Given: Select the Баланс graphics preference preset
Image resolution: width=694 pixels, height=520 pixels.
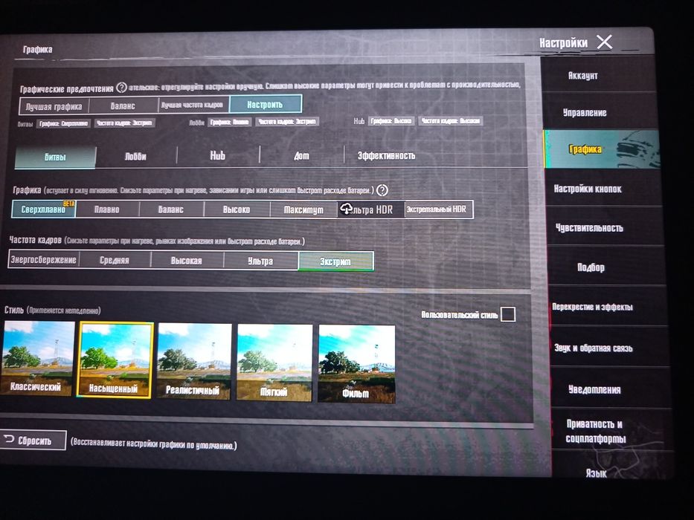Looking at the screenshot, I should [x=123, y=105].
